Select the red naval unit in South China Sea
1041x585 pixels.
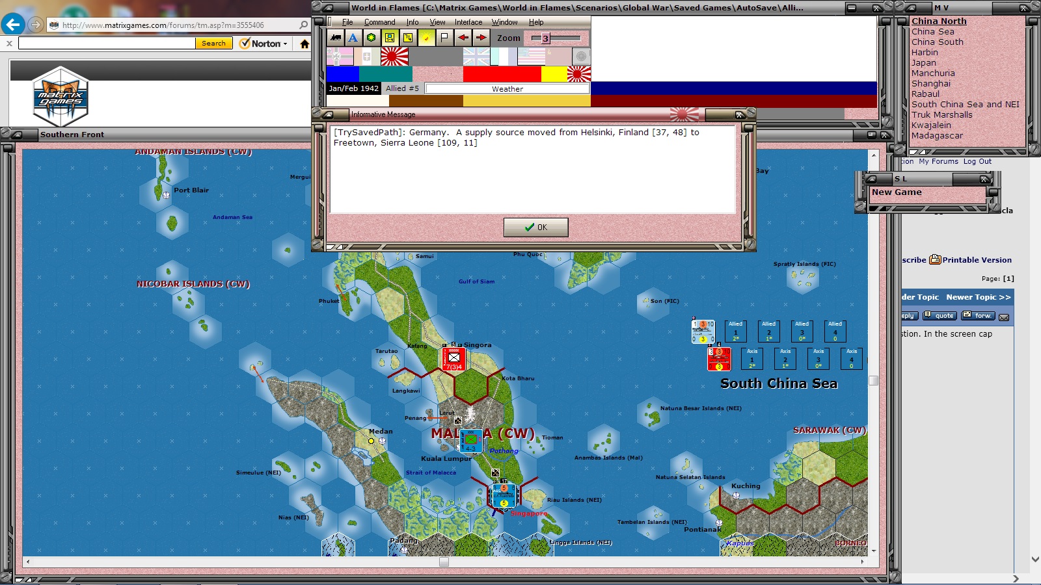[719, 359]
